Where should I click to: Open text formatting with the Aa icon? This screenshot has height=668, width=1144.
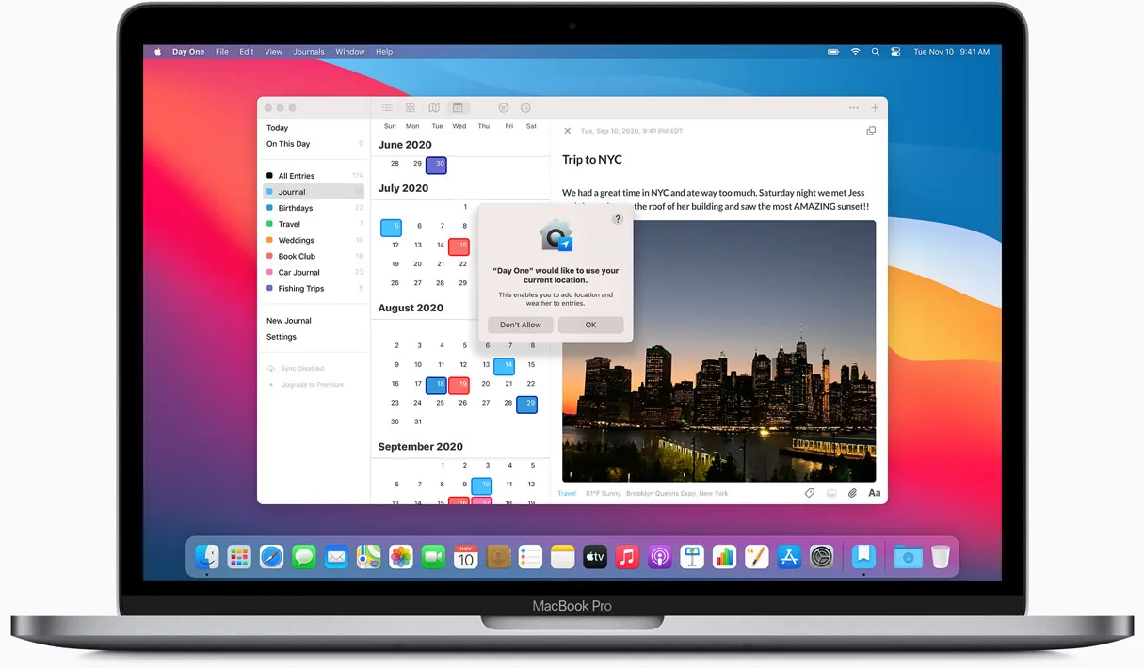pyautogui.click(x=874, y=492)
